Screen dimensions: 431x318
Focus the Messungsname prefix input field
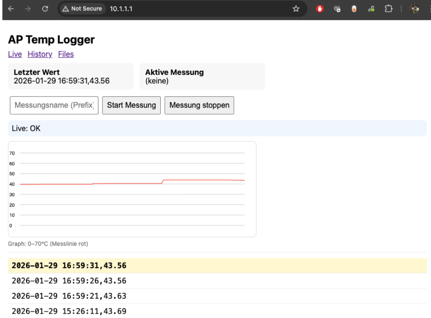[x=54, y=105]
